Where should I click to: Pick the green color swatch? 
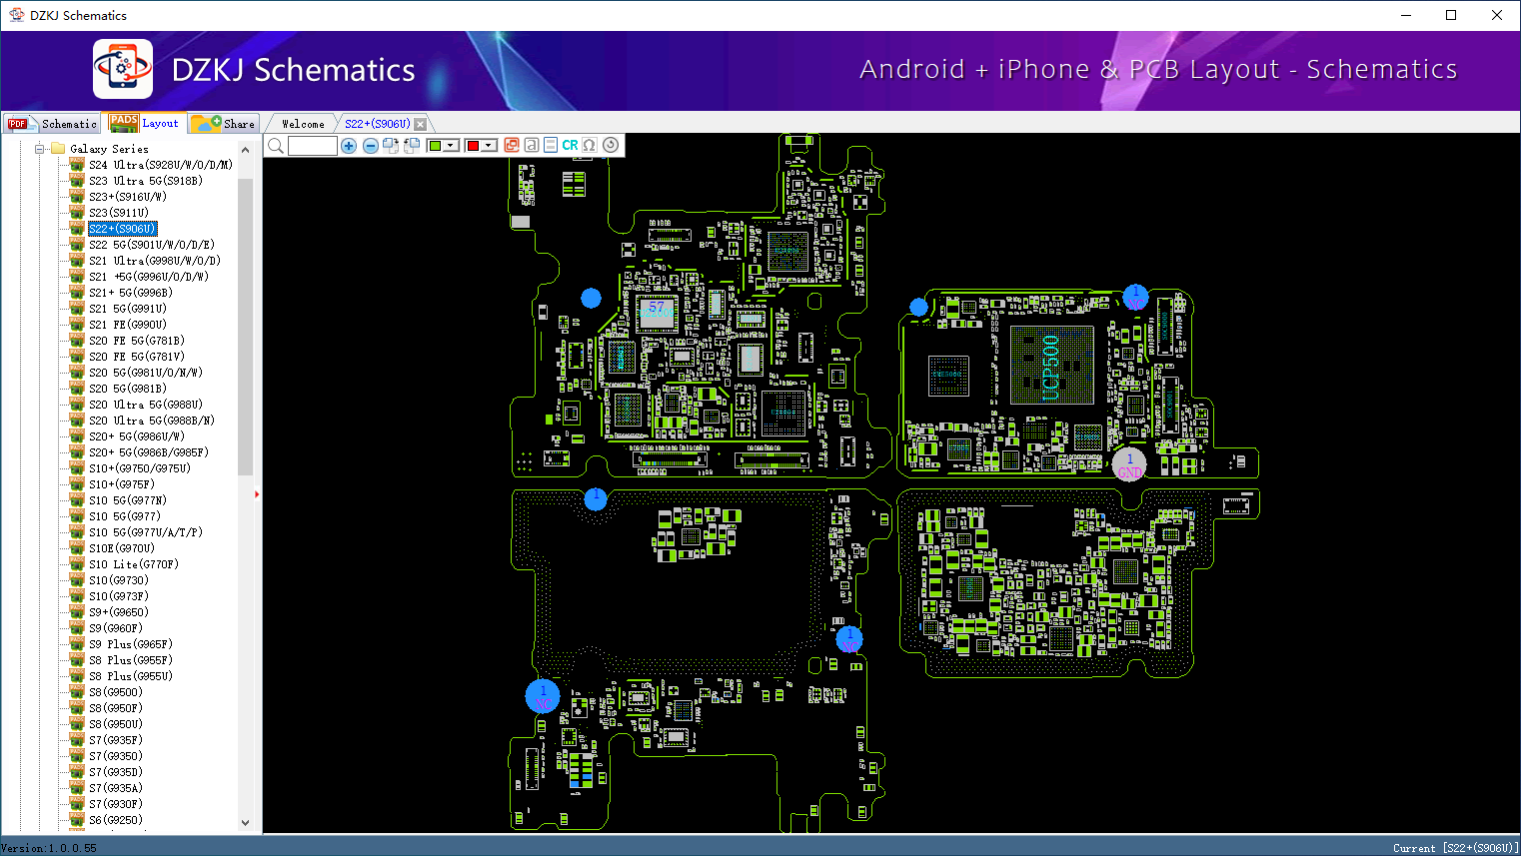pos(435,146)
